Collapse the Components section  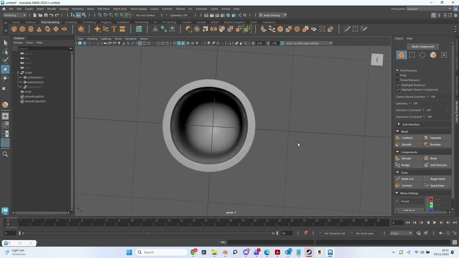pyautogui.click(x=397, y=152)
